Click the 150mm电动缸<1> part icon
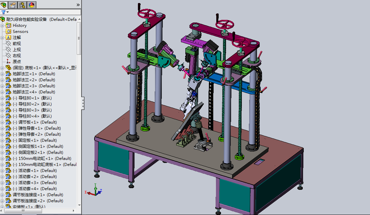370x215 pixels. point(8,159)
